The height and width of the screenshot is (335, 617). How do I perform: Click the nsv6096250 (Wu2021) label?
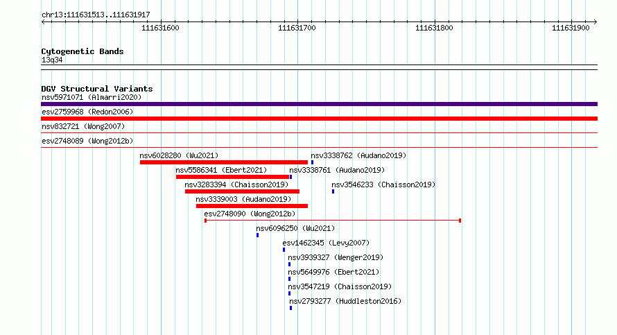click(295, 228)
